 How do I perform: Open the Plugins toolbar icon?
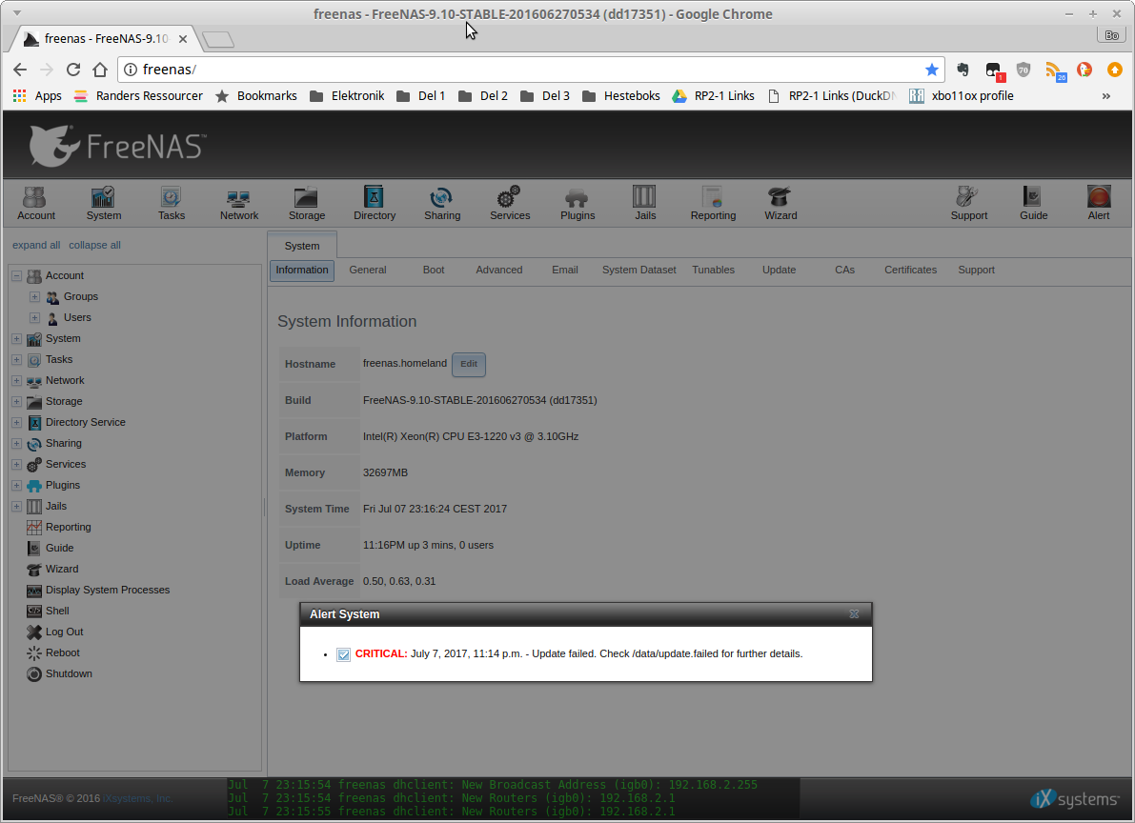pos(578,204)
